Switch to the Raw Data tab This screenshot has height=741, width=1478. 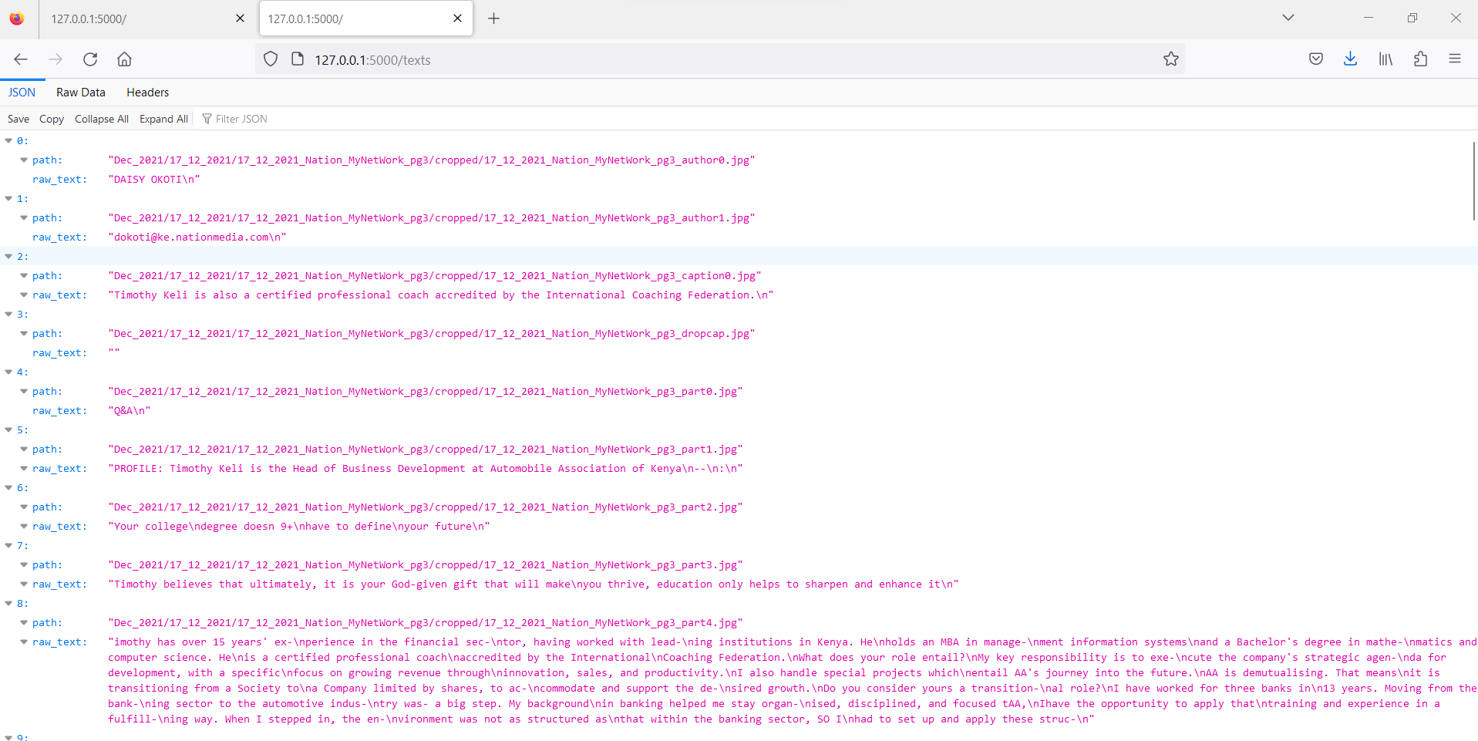(81, 93)
